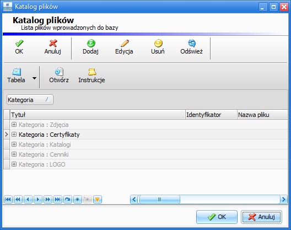Select the Kategoria : Zdjęcia row text
This screenshot has width=291, height=230.
pyautogui.click(x=44, y=125)
